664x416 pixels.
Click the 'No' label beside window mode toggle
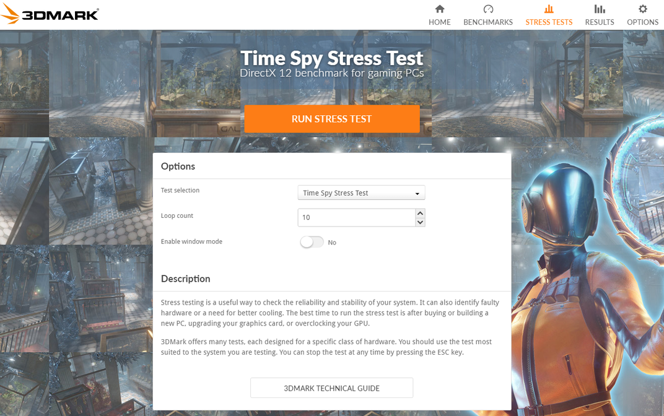[332, 243]
